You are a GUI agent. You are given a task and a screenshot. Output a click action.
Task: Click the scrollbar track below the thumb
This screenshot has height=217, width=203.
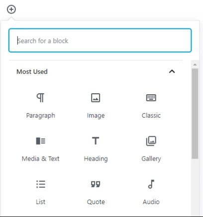pos(195,187)
